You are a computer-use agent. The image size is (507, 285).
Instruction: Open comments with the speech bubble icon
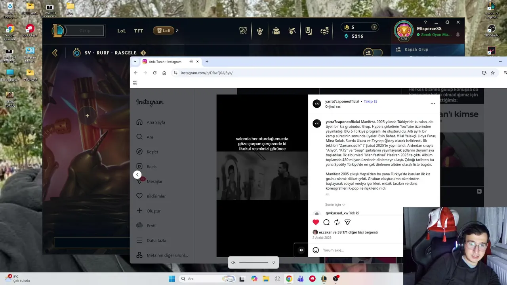pos(326,222)
